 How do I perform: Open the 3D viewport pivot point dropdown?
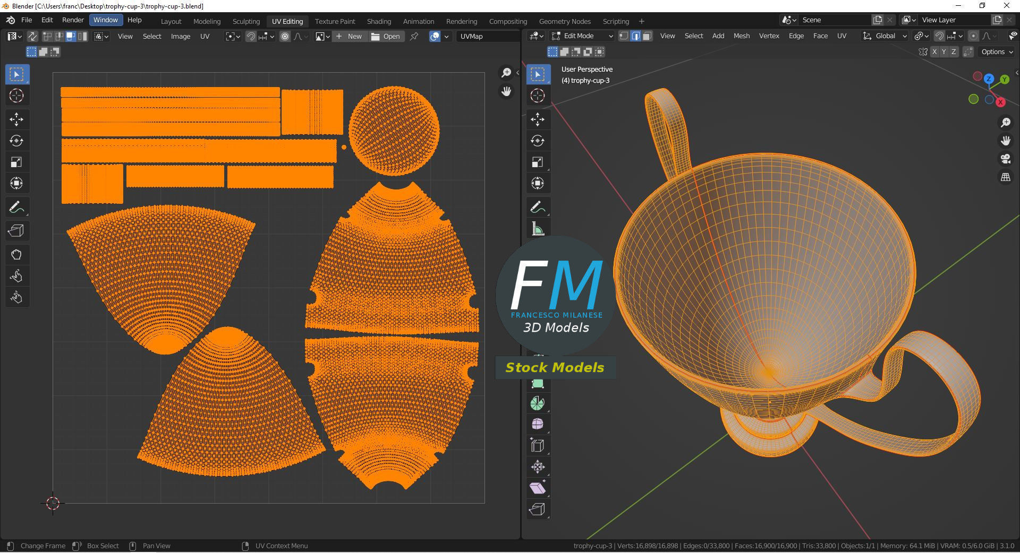pyautogui.click(x=921, y=36)
